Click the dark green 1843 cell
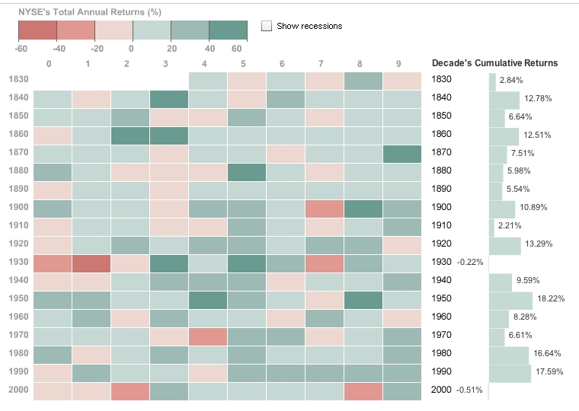Screen dimensions: 579x411 point(168,99)
